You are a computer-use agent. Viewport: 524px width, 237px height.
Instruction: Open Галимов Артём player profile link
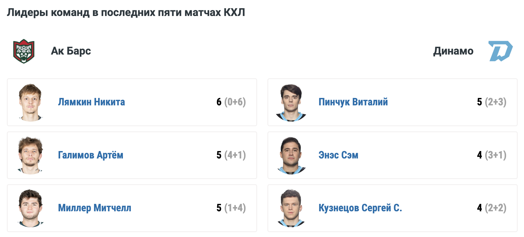[91, 155]
